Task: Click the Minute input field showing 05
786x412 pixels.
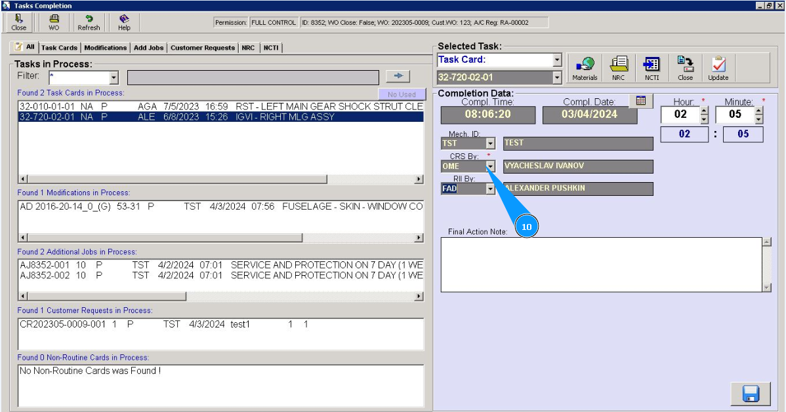Action: tap(735, 114)
